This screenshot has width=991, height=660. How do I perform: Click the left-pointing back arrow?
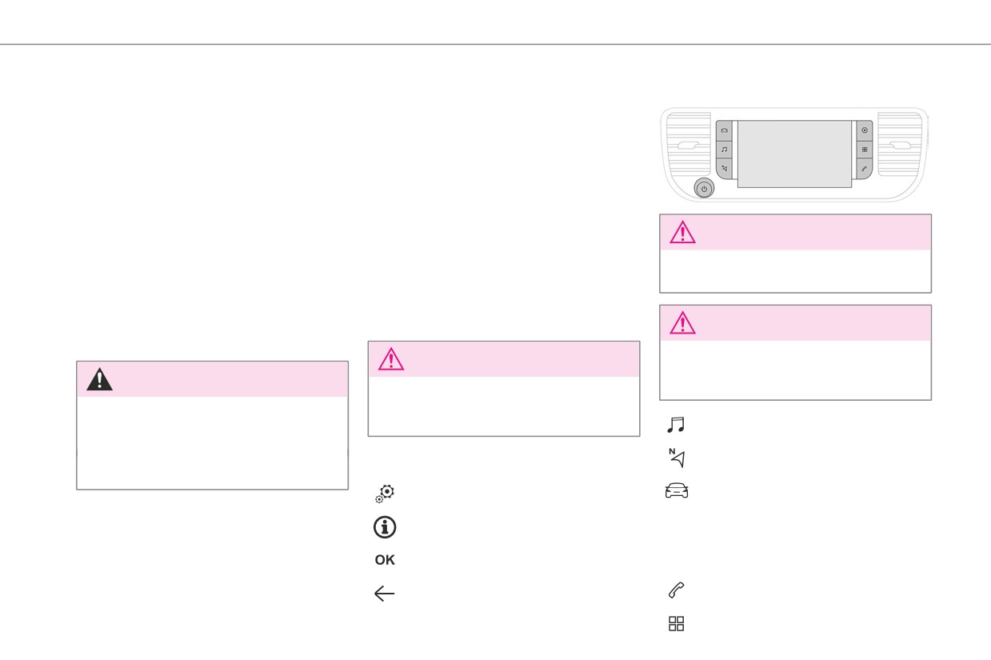[x=385, y=594]
